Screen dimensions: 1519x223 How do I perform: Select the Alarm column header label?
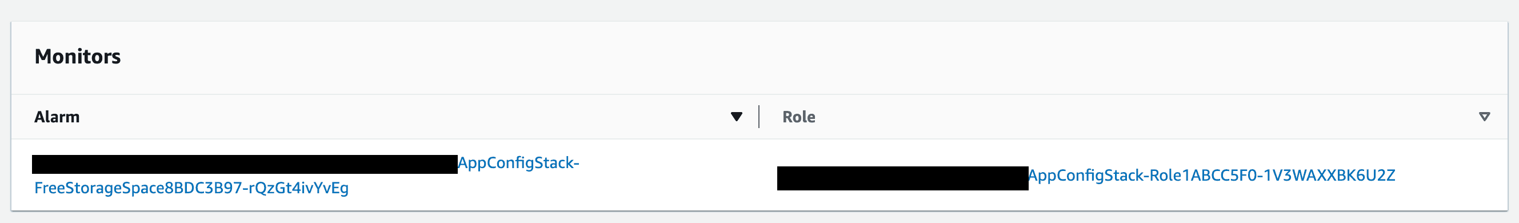click(x=57, y=117)
